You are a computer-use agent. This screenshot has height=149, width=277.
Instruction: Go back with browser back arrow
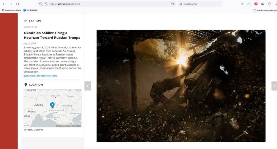[4, 4]
